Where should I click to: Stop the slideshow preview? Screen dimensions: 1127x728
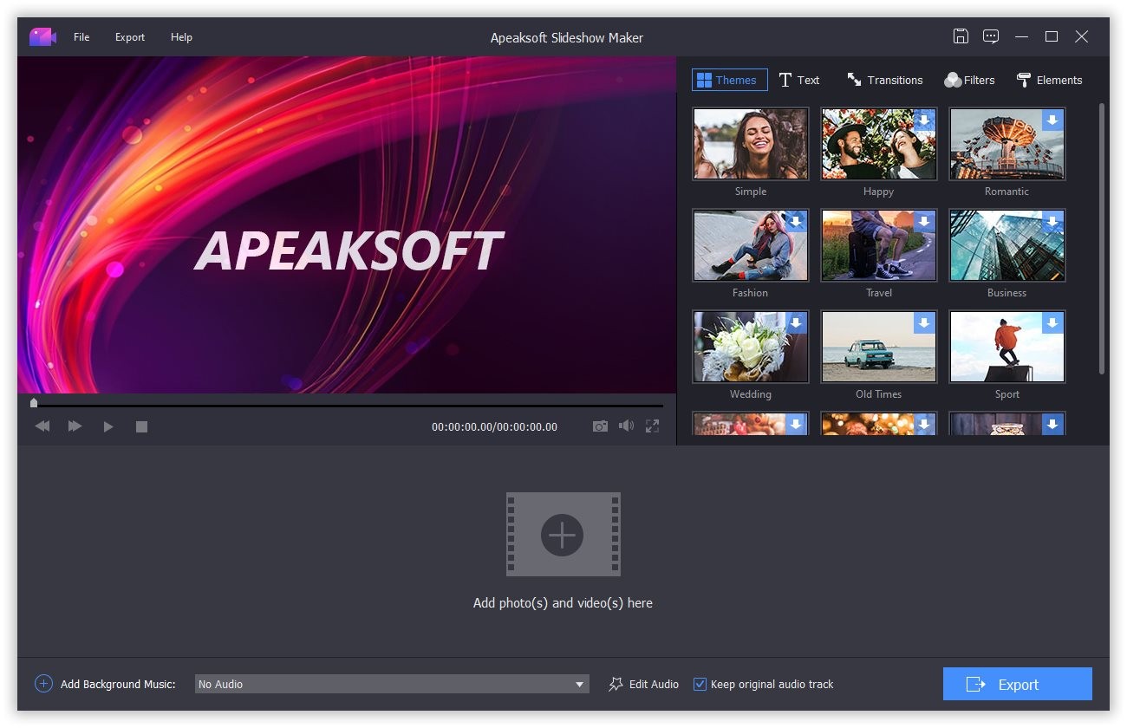[141, 426]
